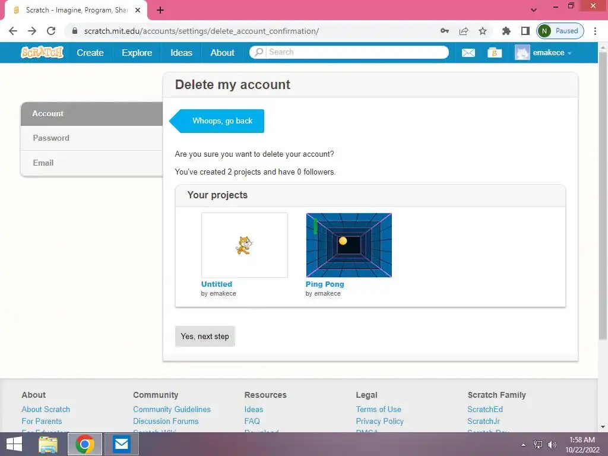
Task: Click the network tray icon
Action: tap(538, 445)
